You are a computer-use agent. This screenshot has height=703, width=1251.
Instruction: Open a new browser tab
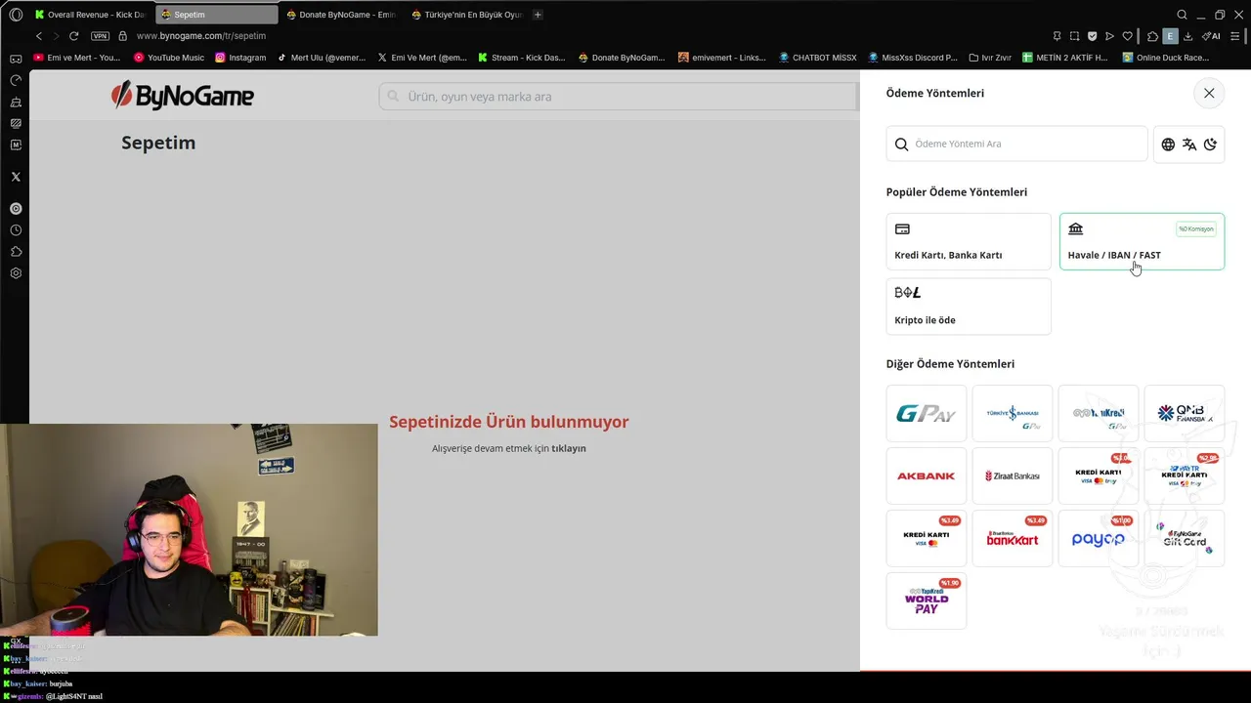coord(538,15)
